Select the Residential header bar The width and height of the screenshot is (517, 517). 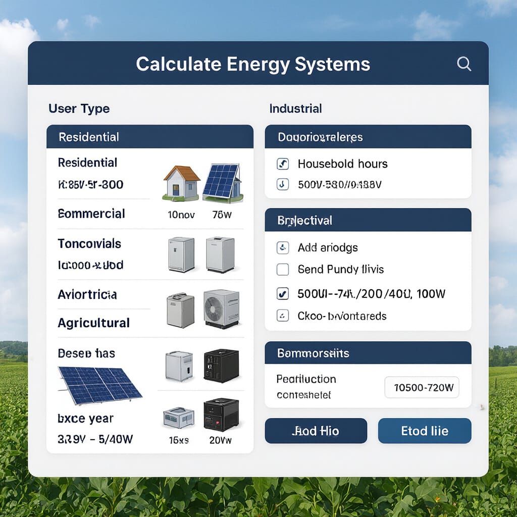[150, 137]
